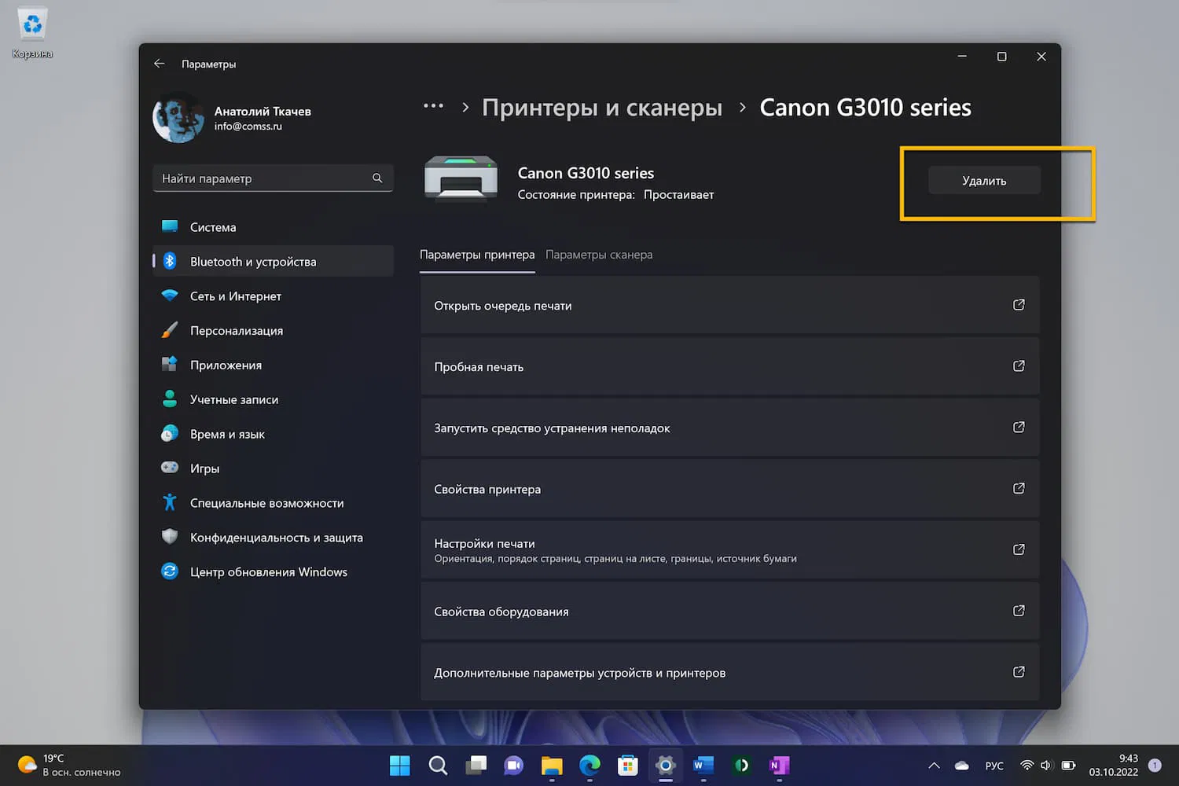
Task: Go to Конфиденциальность и защита
Action: coord(273,538)
